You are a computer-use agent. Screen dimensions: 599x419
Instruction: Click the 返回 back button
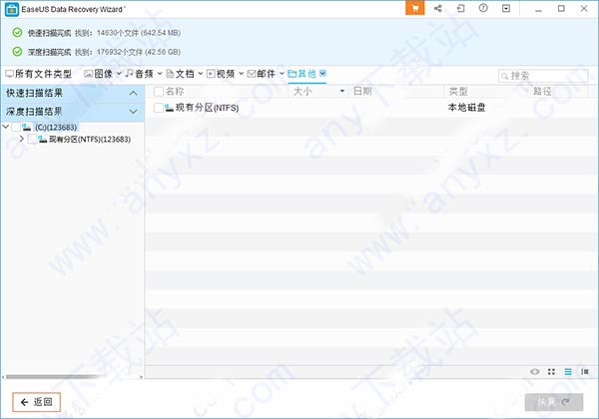36,402
